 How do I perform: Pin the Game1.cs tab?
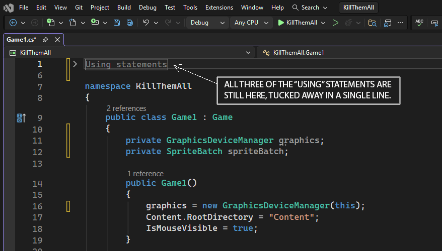point(45,40)
